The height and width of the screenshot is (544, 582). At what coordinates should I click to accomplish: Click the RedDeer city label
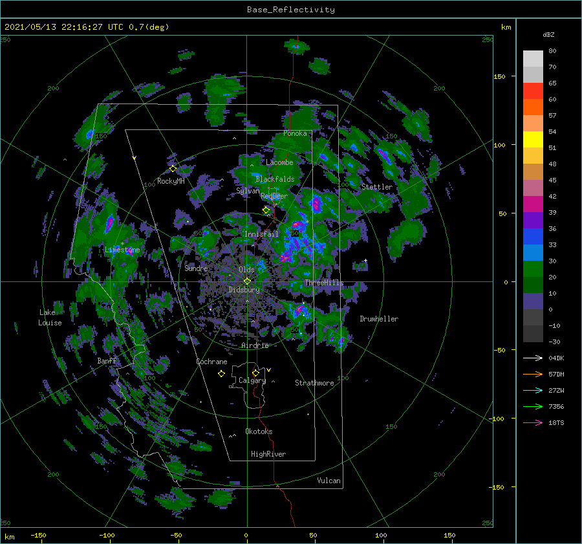tap(274, 196)
